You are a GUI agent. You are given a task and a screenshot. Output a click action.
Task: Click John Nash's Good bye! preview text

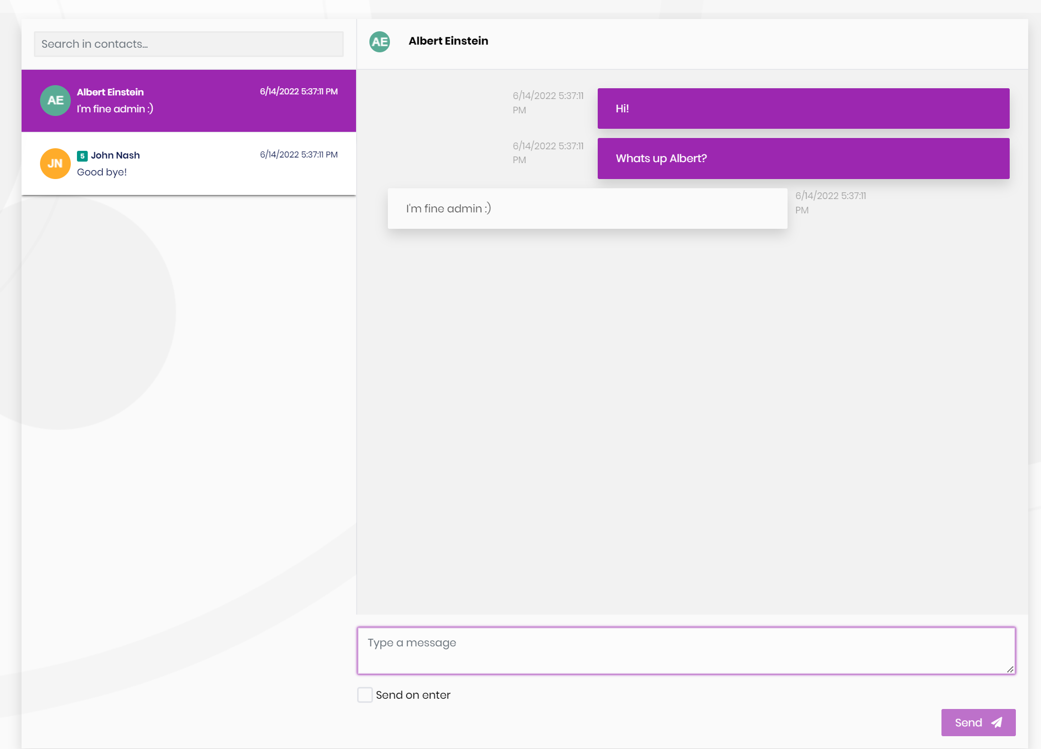coord(102,172)
